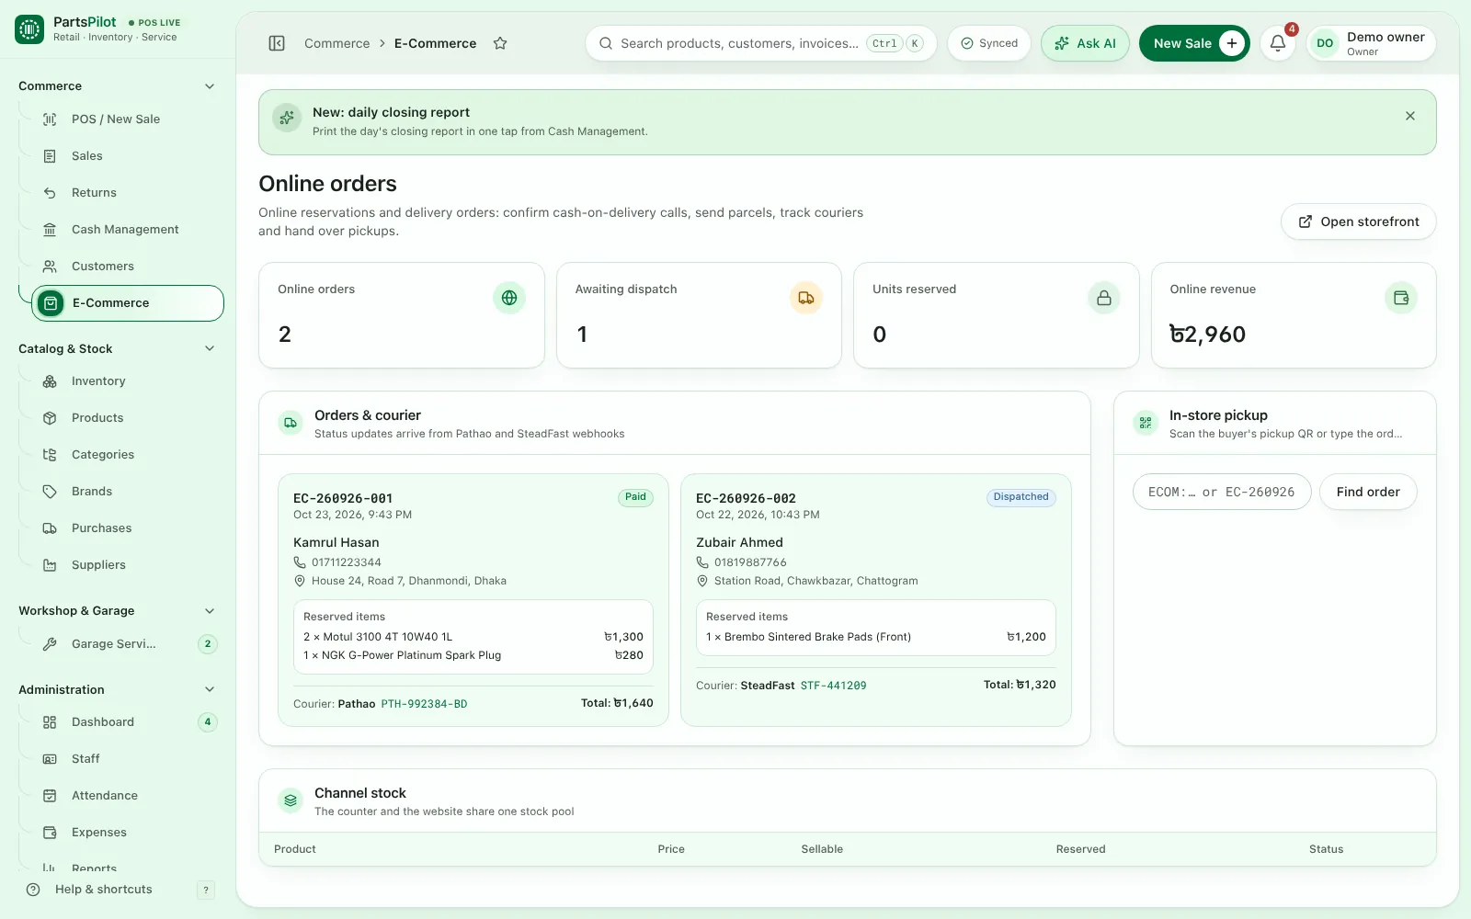Star the E-Commerce page as favorite
This screenshot has height=919, width=1471.
click(x=500, y=43)
